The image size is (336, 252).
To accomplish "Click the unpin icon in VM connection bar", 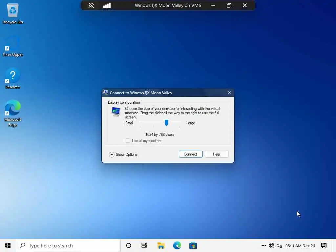I will [91, 5].
